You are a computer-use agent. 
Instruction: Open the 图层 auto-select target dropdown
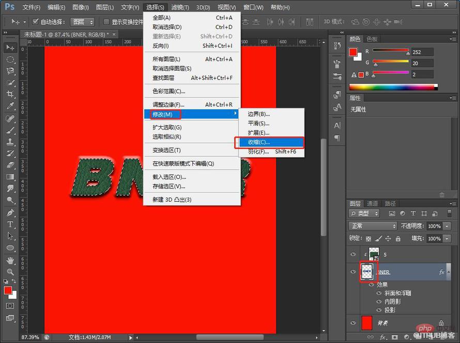[x=82, y=22]
